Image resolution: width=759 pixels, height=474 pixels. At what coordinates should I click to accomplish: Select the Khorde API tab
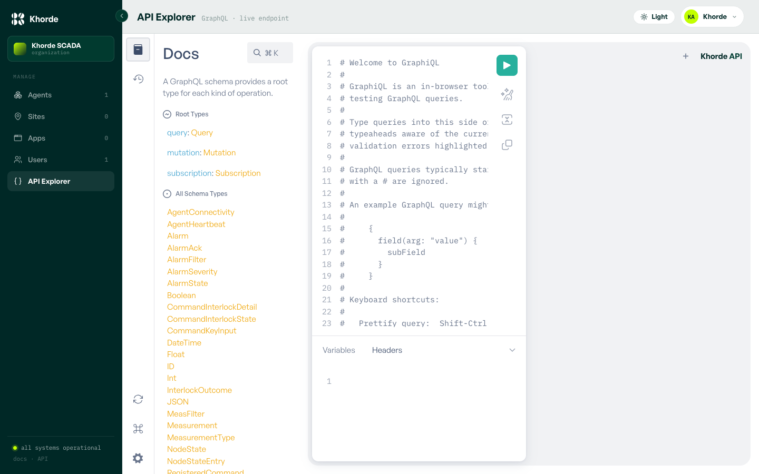(721, 56)
